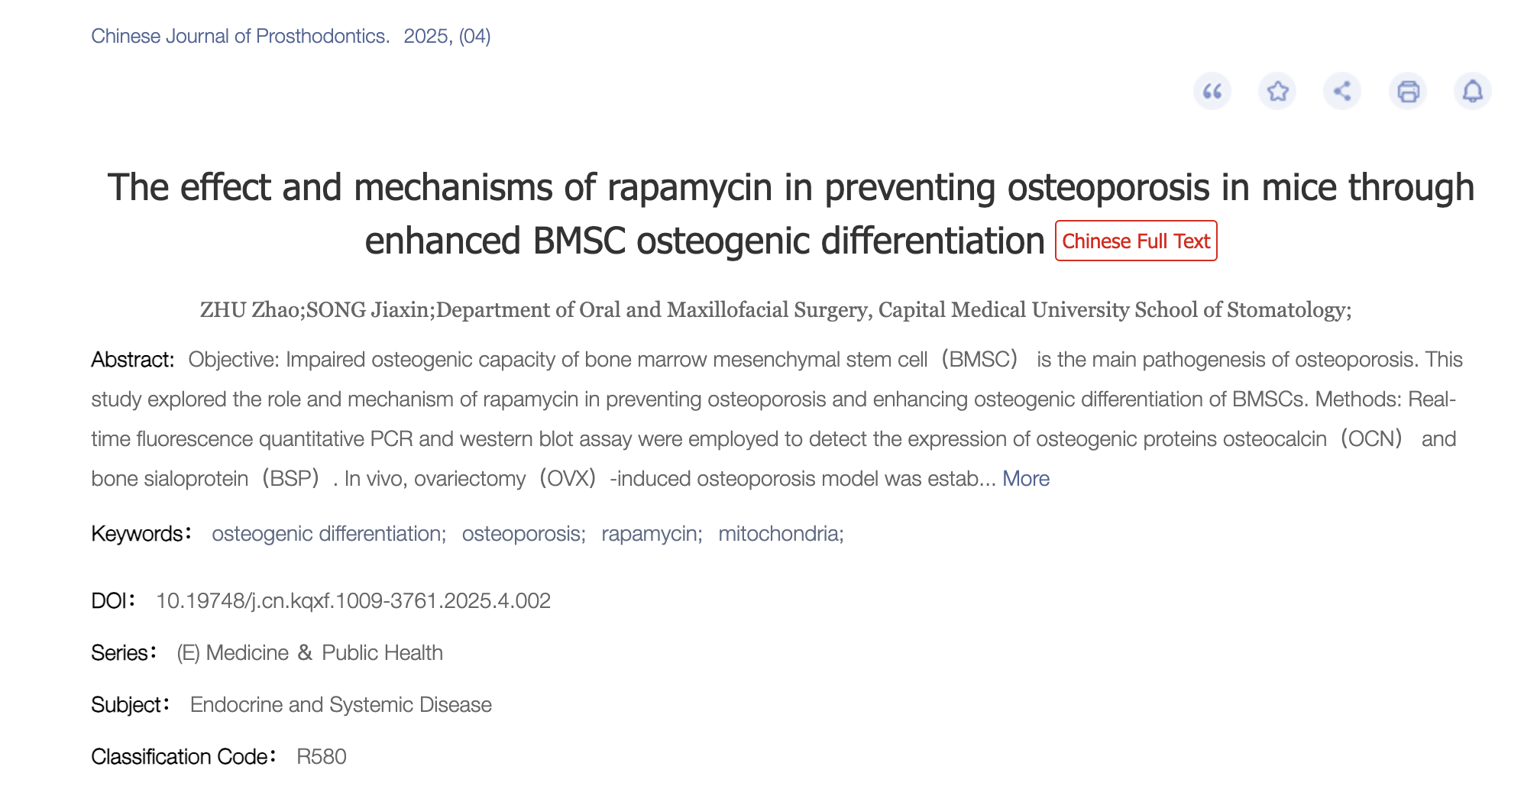The width and height of the screenshot is (1537, 802).
Task: Click author name SONG Jiaxin
Action: [368, 310]
